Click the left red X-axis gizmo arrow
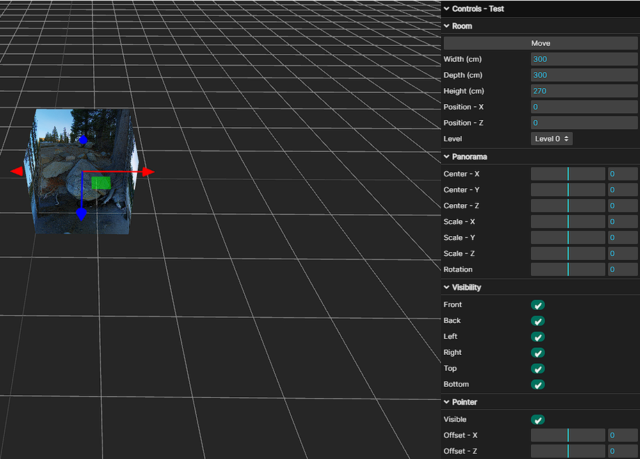Image resolution: width=640 pixels, height=459 pixels. [x=17, y=171]
